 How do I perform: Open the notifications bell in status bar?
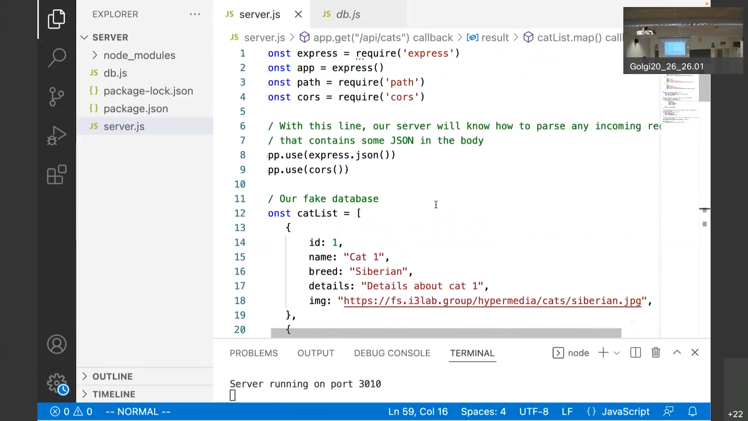point(692,412)
